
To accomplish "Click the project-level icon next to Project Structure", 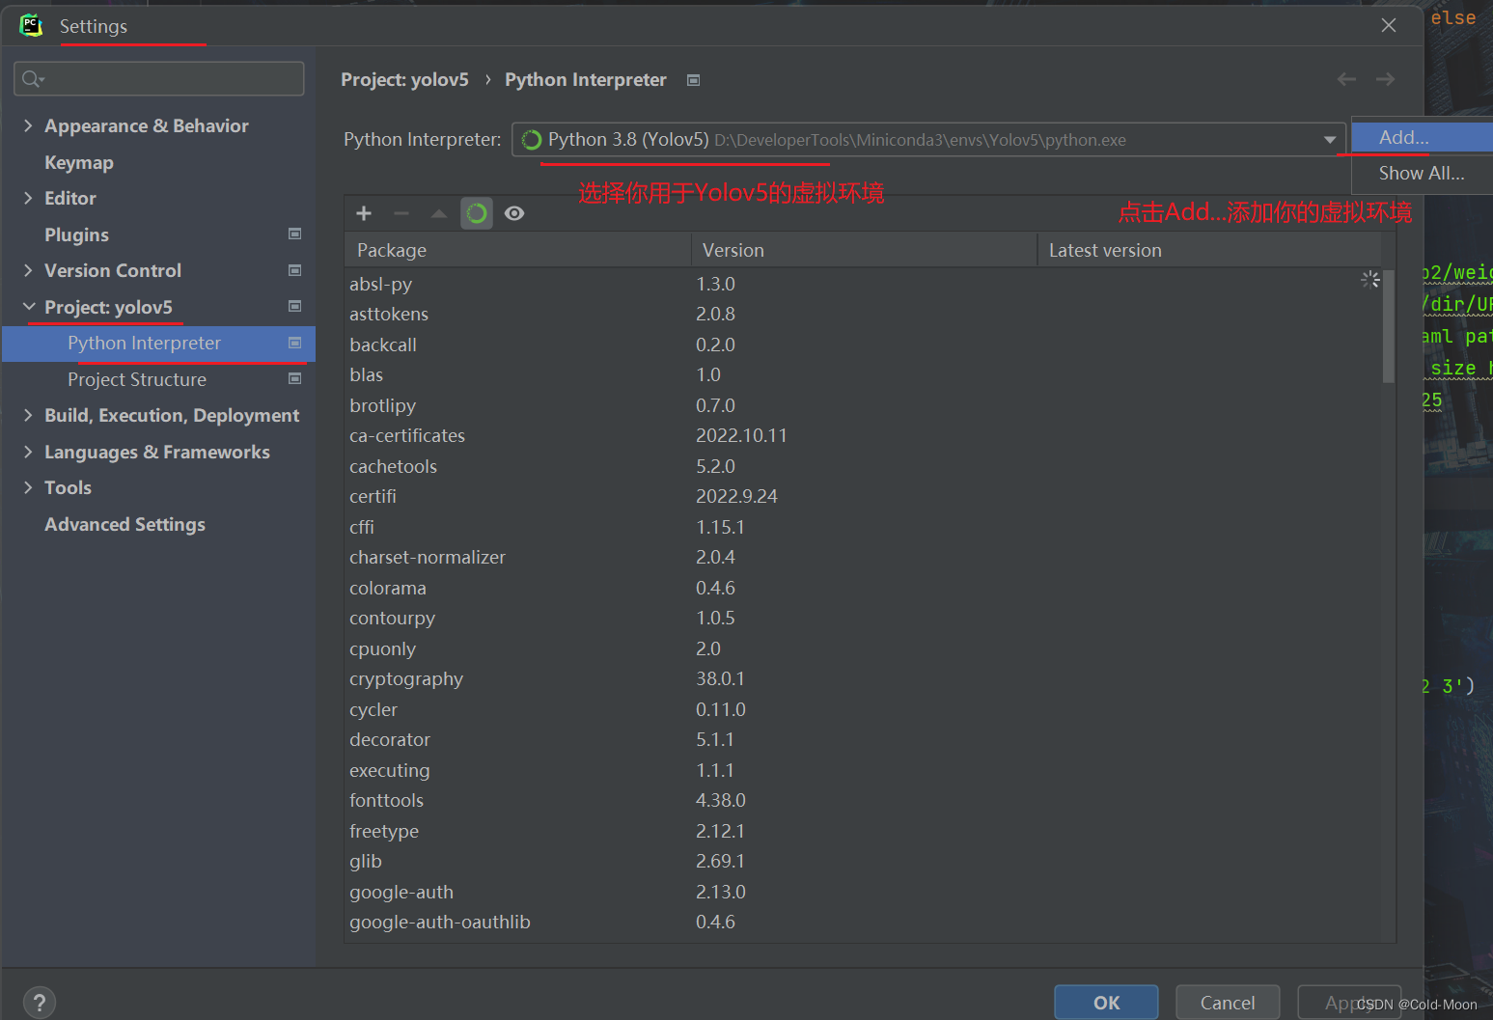I will click(x=295, y=378).
